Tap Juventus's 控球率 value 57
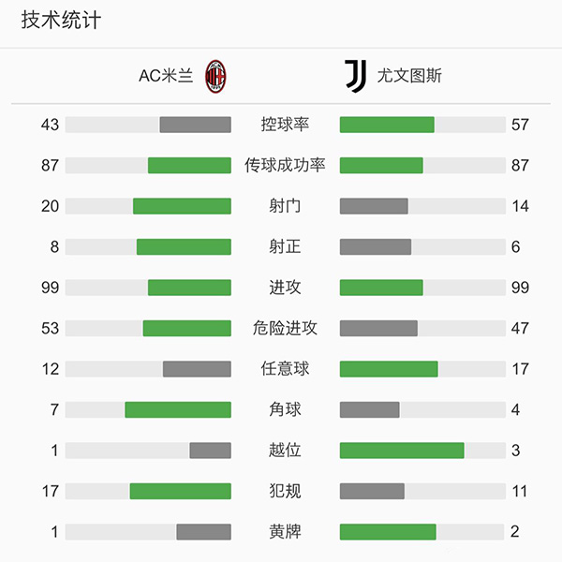Screen dimensions: 562x562 tap(520, 125)
